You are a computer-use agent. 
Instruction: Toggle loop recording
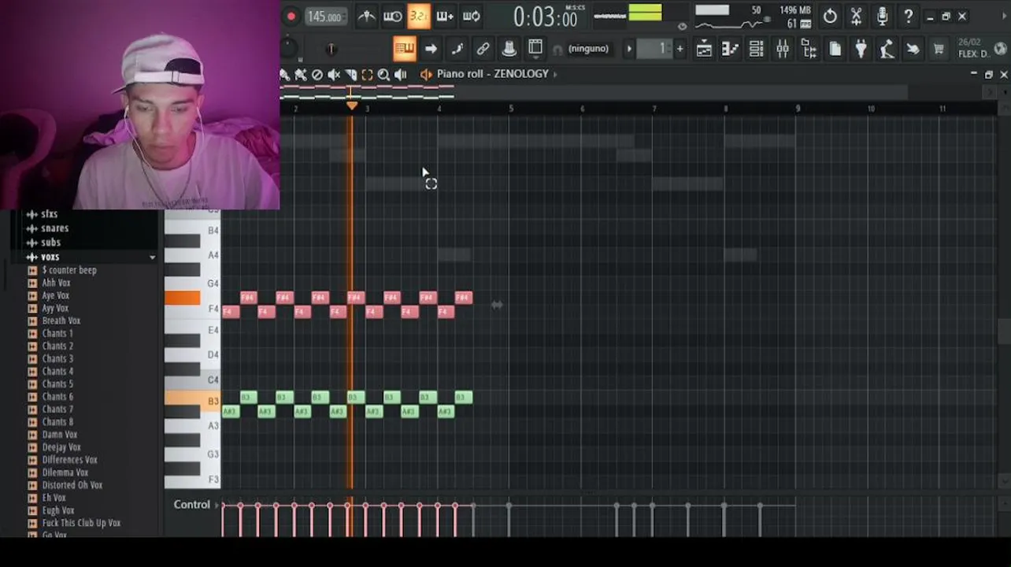tap(471, 16)
